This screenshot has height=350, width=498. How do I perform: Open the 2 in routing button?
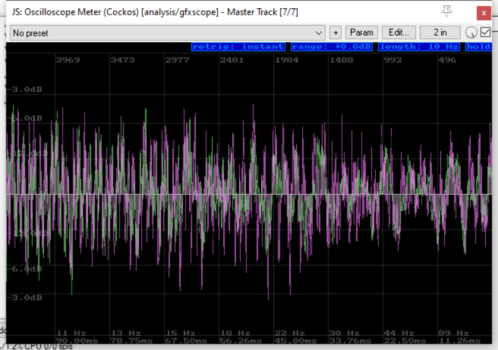pyautogui.click(x=440, y=33)
